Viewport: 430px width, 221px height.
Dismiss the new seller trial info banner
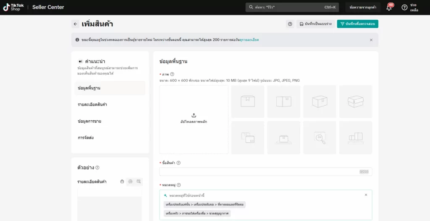point(371,40)
